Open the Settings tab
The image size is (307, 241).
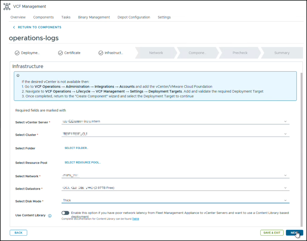[x=164, y=17]
